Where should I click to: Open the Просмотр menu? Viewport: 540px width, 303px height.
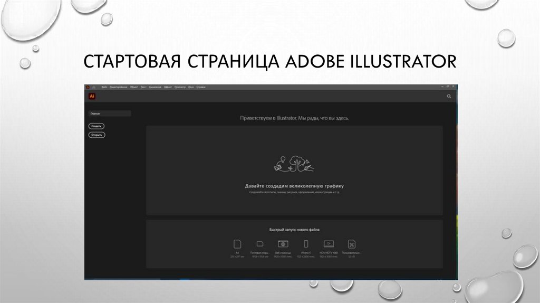[180, 87]
